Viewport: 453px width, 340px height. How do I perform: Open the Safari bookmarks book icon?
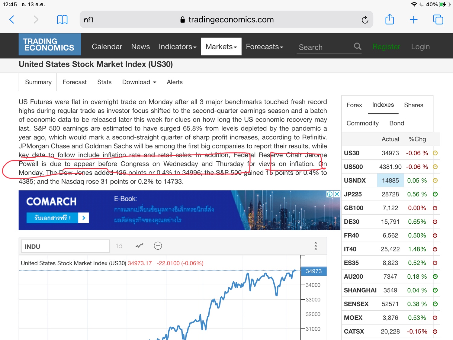click(62, 20)
